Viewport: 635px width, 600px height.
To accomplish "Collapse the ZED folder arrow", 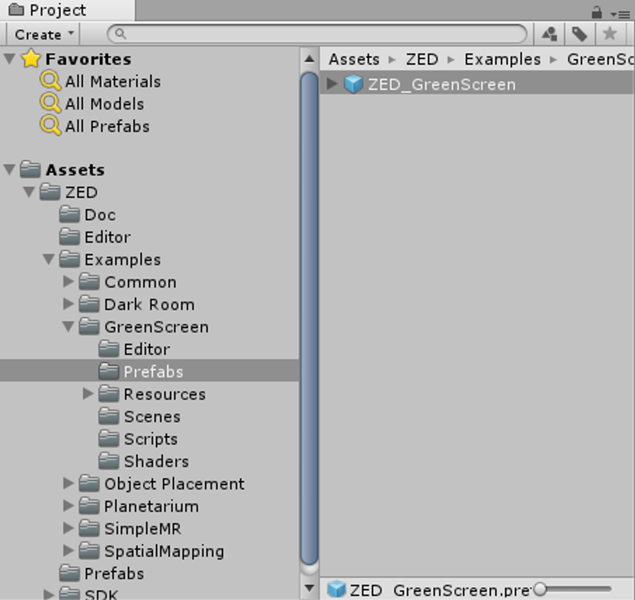I will [x=29, y=192].
